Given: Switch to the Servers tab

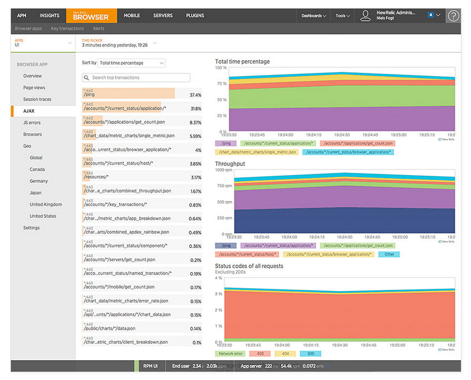Looking at the screenshot, I should 163,16.
